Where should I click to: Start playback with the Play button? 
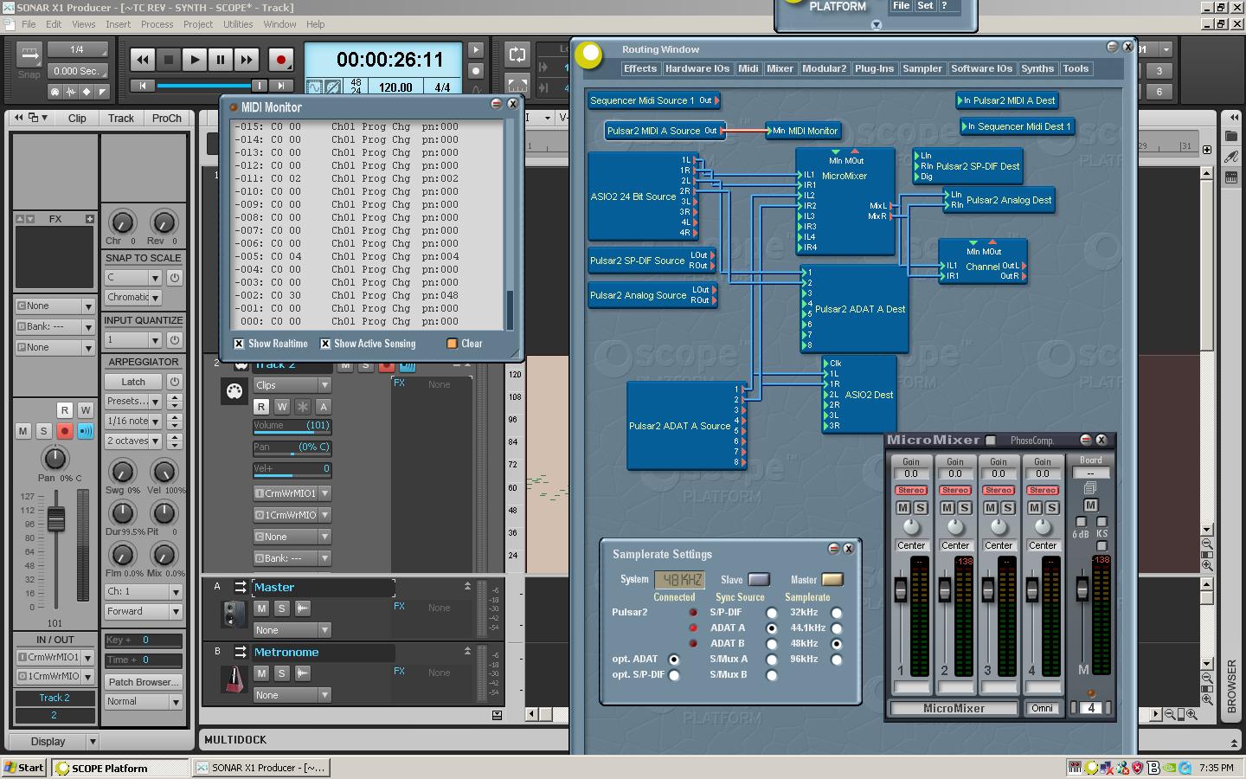pos(195,60)
